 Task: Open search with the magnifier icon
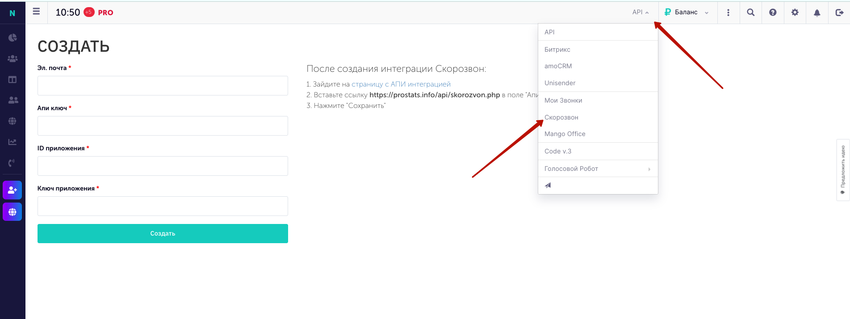751,12
